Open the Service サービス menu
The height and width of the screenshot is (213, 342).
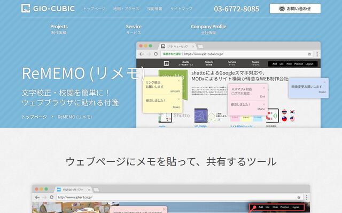click(x=134, y=29)
